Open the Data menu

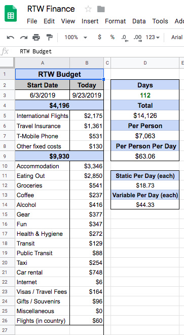[x=139, y=21]
